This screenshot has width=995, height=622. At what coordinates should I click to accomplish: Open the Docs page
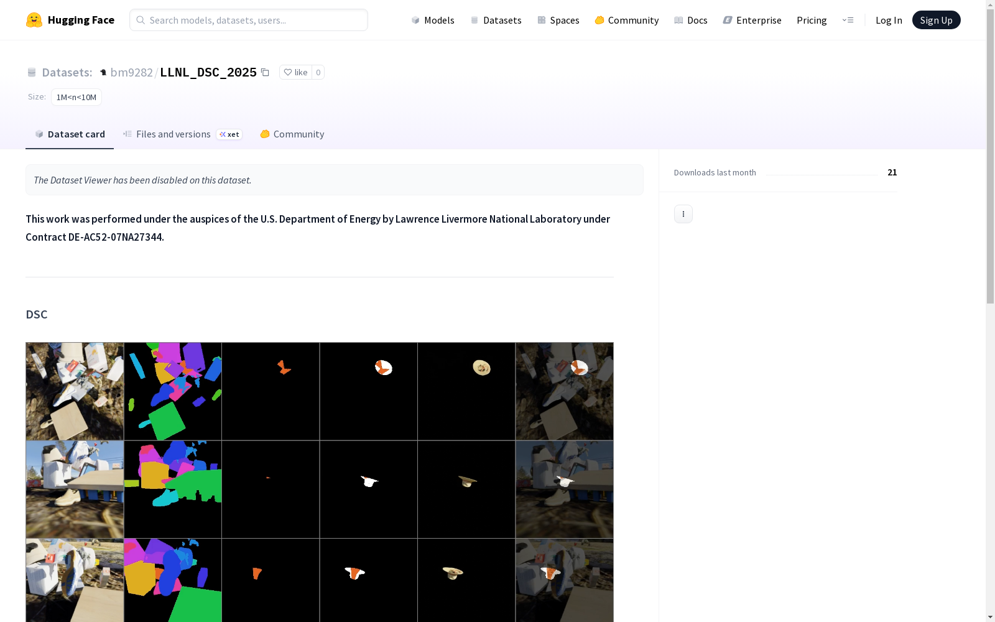[691, 20]
